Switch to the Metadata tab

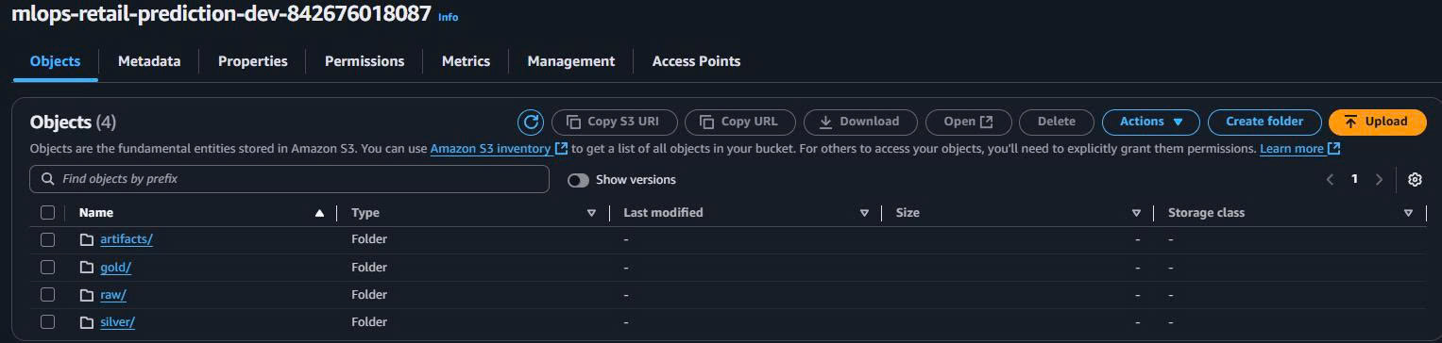pyautogui.click(x=149, y=61)
